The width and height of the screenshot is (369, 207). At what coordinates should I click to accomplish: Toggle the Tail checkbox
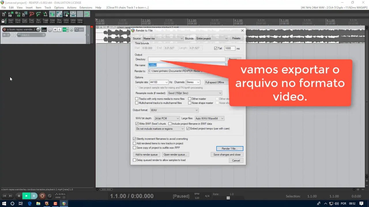pos(216,48)
